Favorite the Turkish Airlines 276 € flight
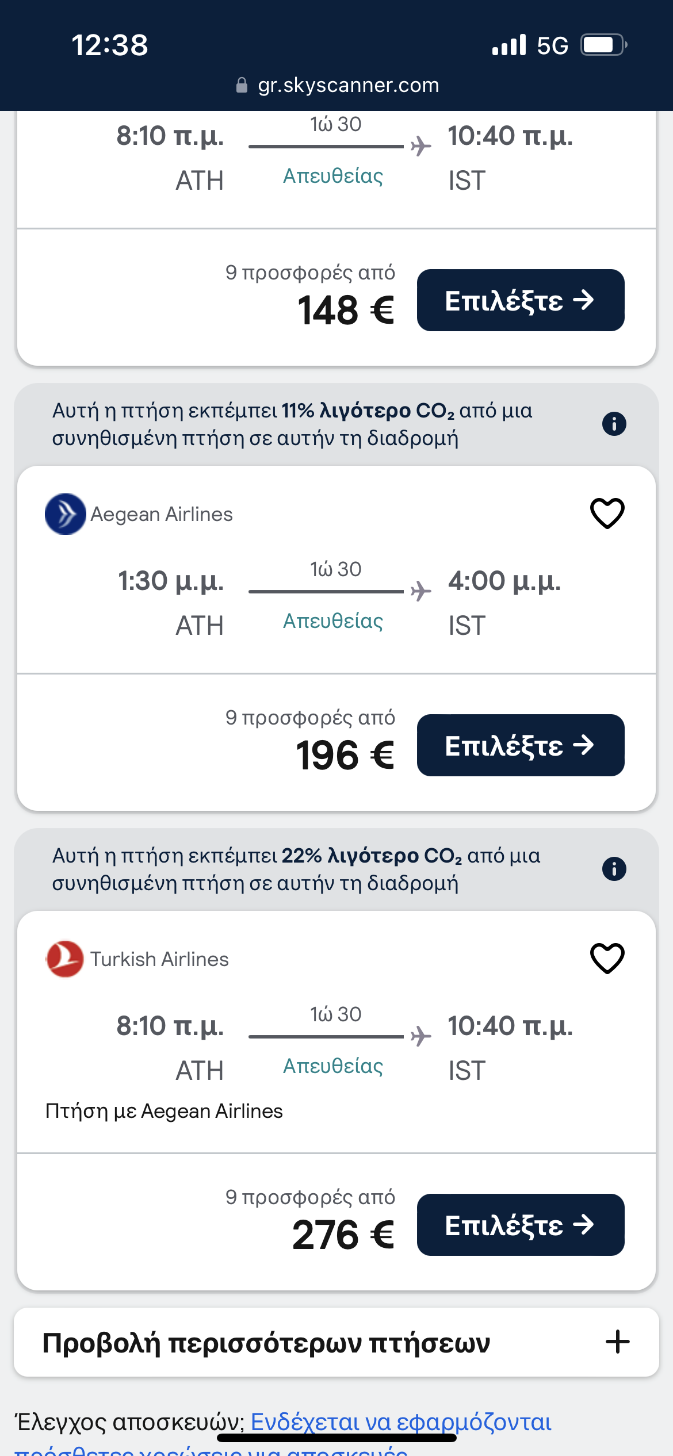Screen dimensions: 673x1456 pos(607,958)
